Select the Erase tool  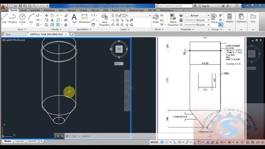(x=66, y=15)
